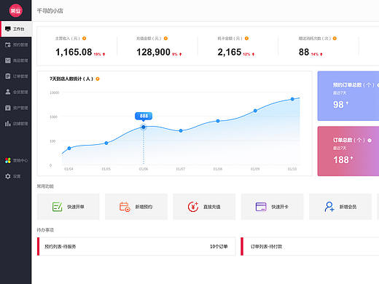Click the 01/04 x-axis date label

(x=69, y=169)
